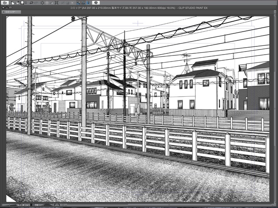Image resolution: width=278 pixels, height=208 pixels.
Task: Zoom in with the bottom bar icon
Action: [x=27, y=205]
